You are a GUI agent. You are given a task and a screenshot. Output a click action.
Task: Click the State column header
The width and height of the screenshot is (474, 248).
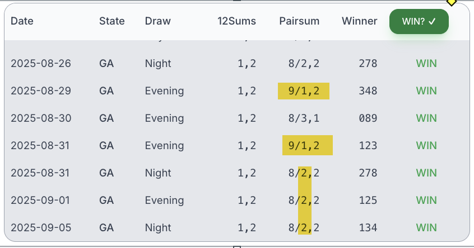point(112,21)
